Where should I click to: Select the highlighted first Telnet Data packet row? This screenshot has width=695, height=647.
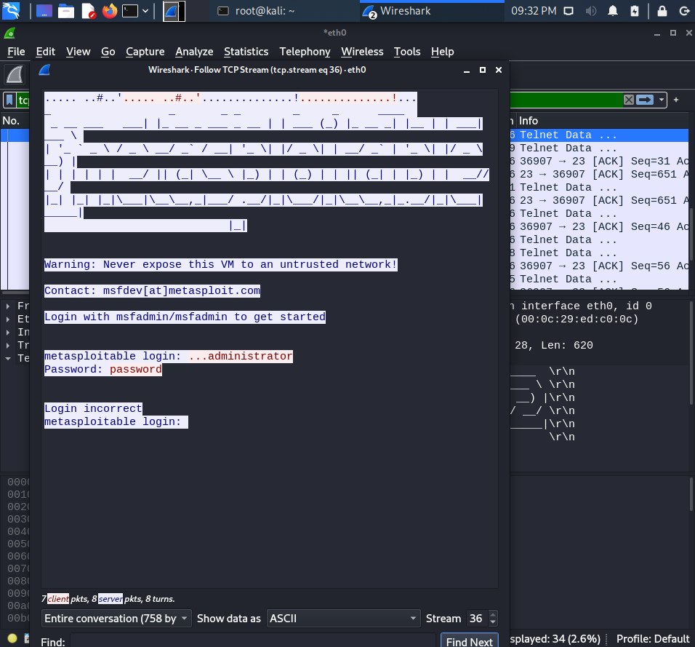tap(599, 135)
